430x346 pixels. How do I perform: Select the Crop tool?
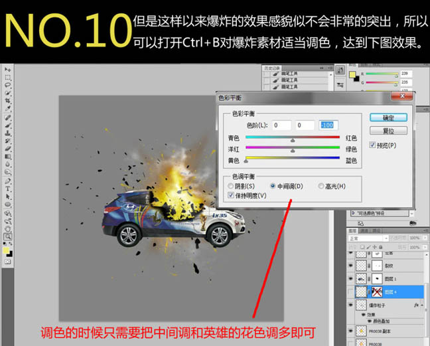click(8, 101)
